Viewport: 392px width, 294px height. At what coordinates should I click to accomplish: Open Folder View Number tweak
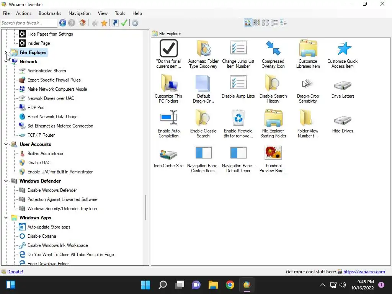coord(308,124)
